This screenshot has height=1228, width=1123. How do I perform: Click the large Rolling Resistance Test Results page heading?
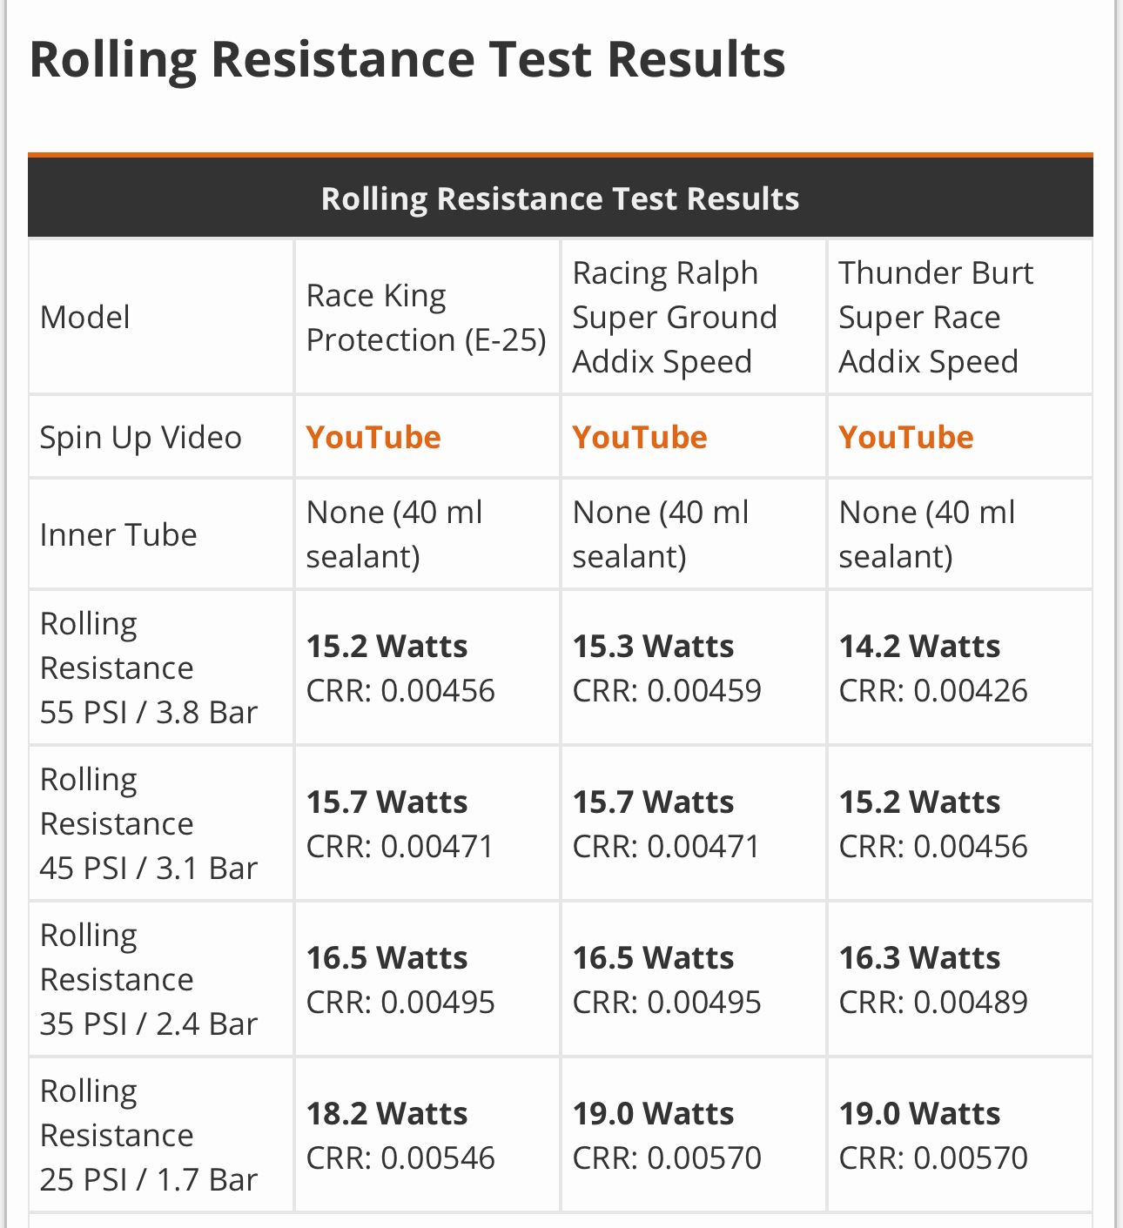pyautogui.click(x=407, y=59)
